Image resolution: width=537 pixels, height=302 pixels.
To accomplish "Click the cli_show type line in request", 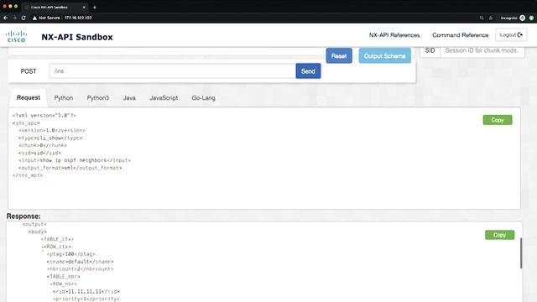I will click(x=50, y=138).
